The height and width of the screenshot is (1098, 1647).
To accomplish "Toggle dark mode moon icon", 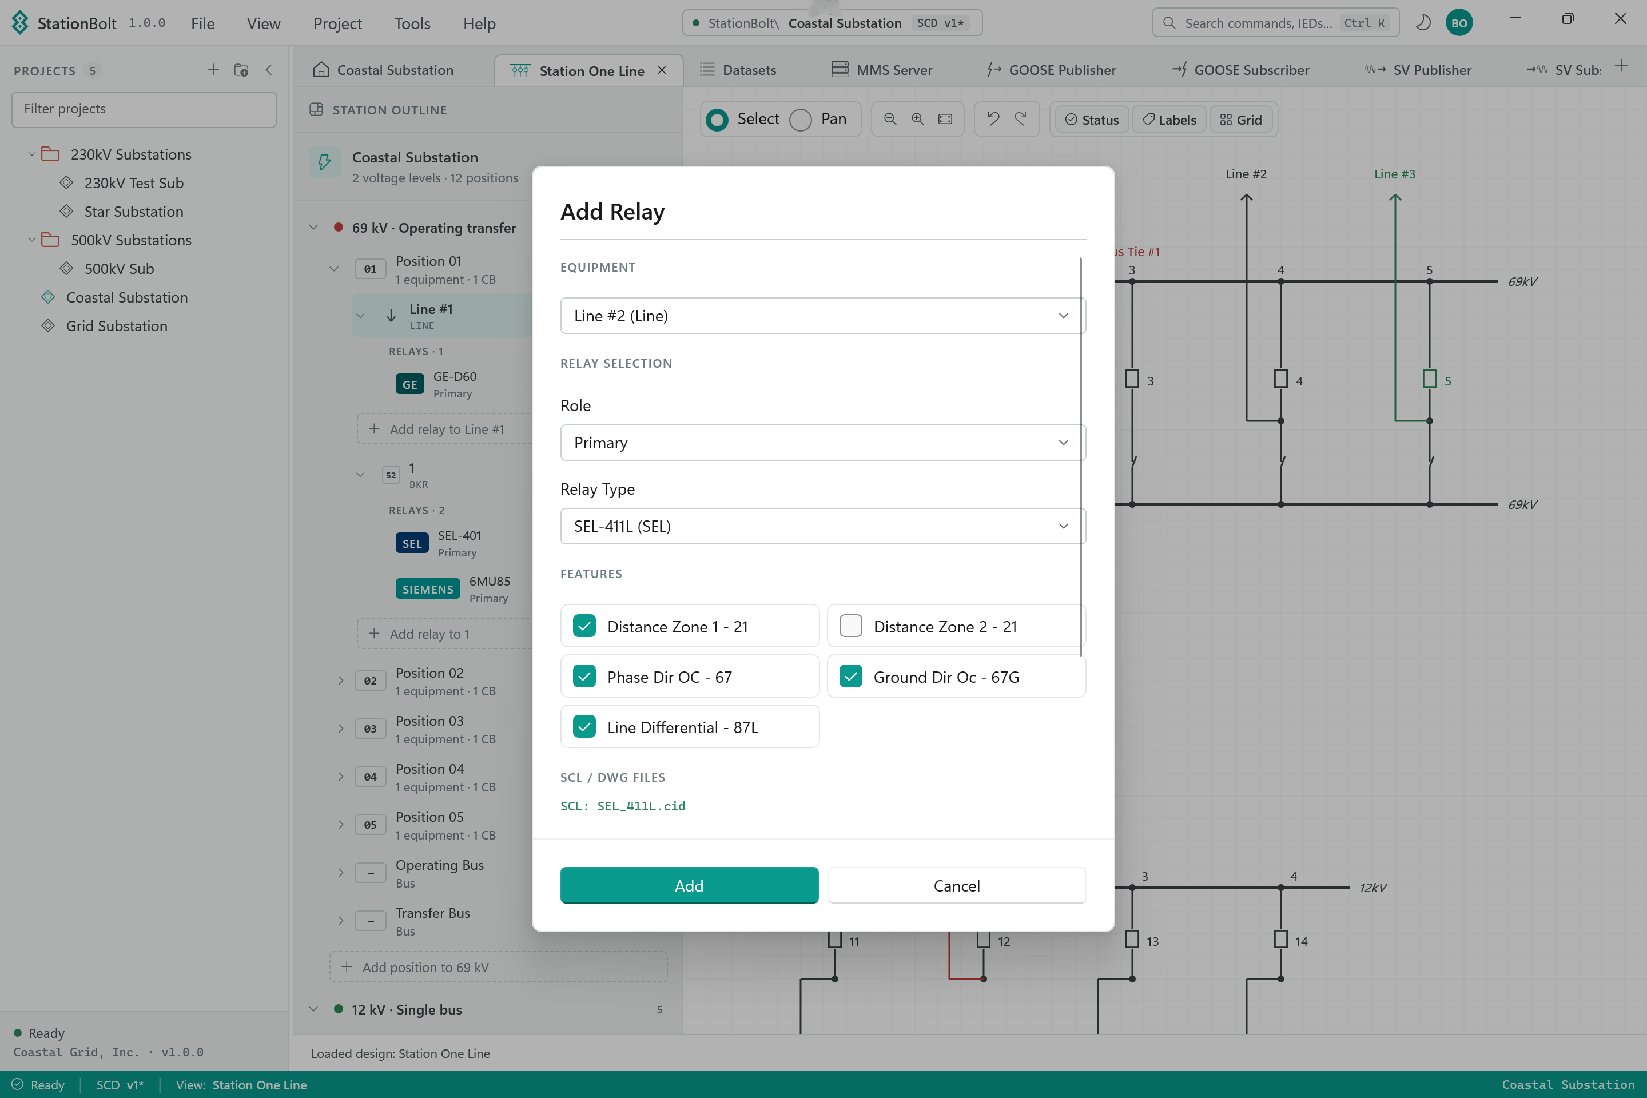I will (x=1422, y=22).
